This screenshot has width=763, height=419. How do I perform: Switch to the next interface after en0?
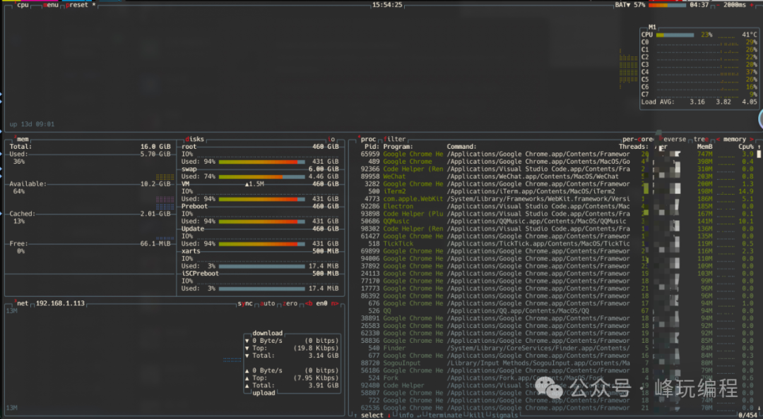(334, 303)
